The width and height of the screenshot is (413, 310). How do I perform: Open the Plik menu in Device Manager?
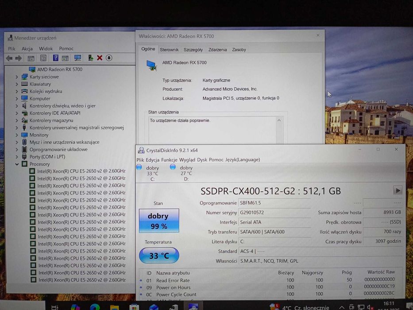[x=12, y=49]
